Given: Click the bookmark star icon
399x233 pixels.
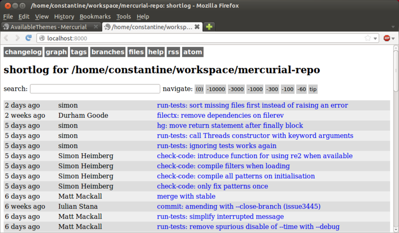Looking at the screenshot, I should coord(368,38).
